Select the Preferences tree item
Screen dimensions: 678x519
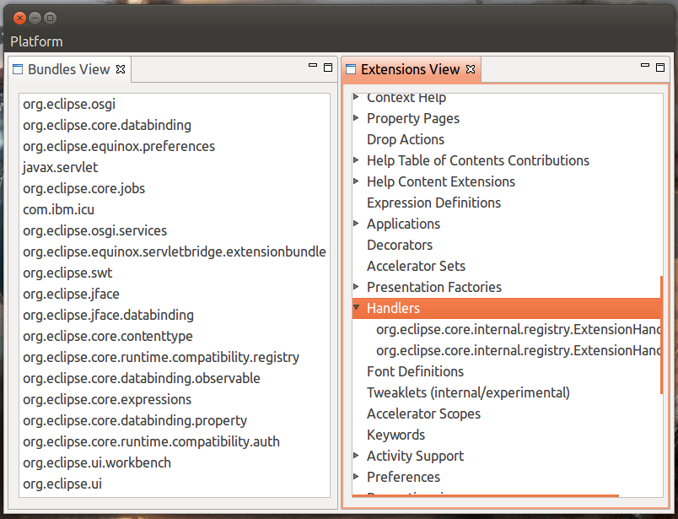pos(403,477)
